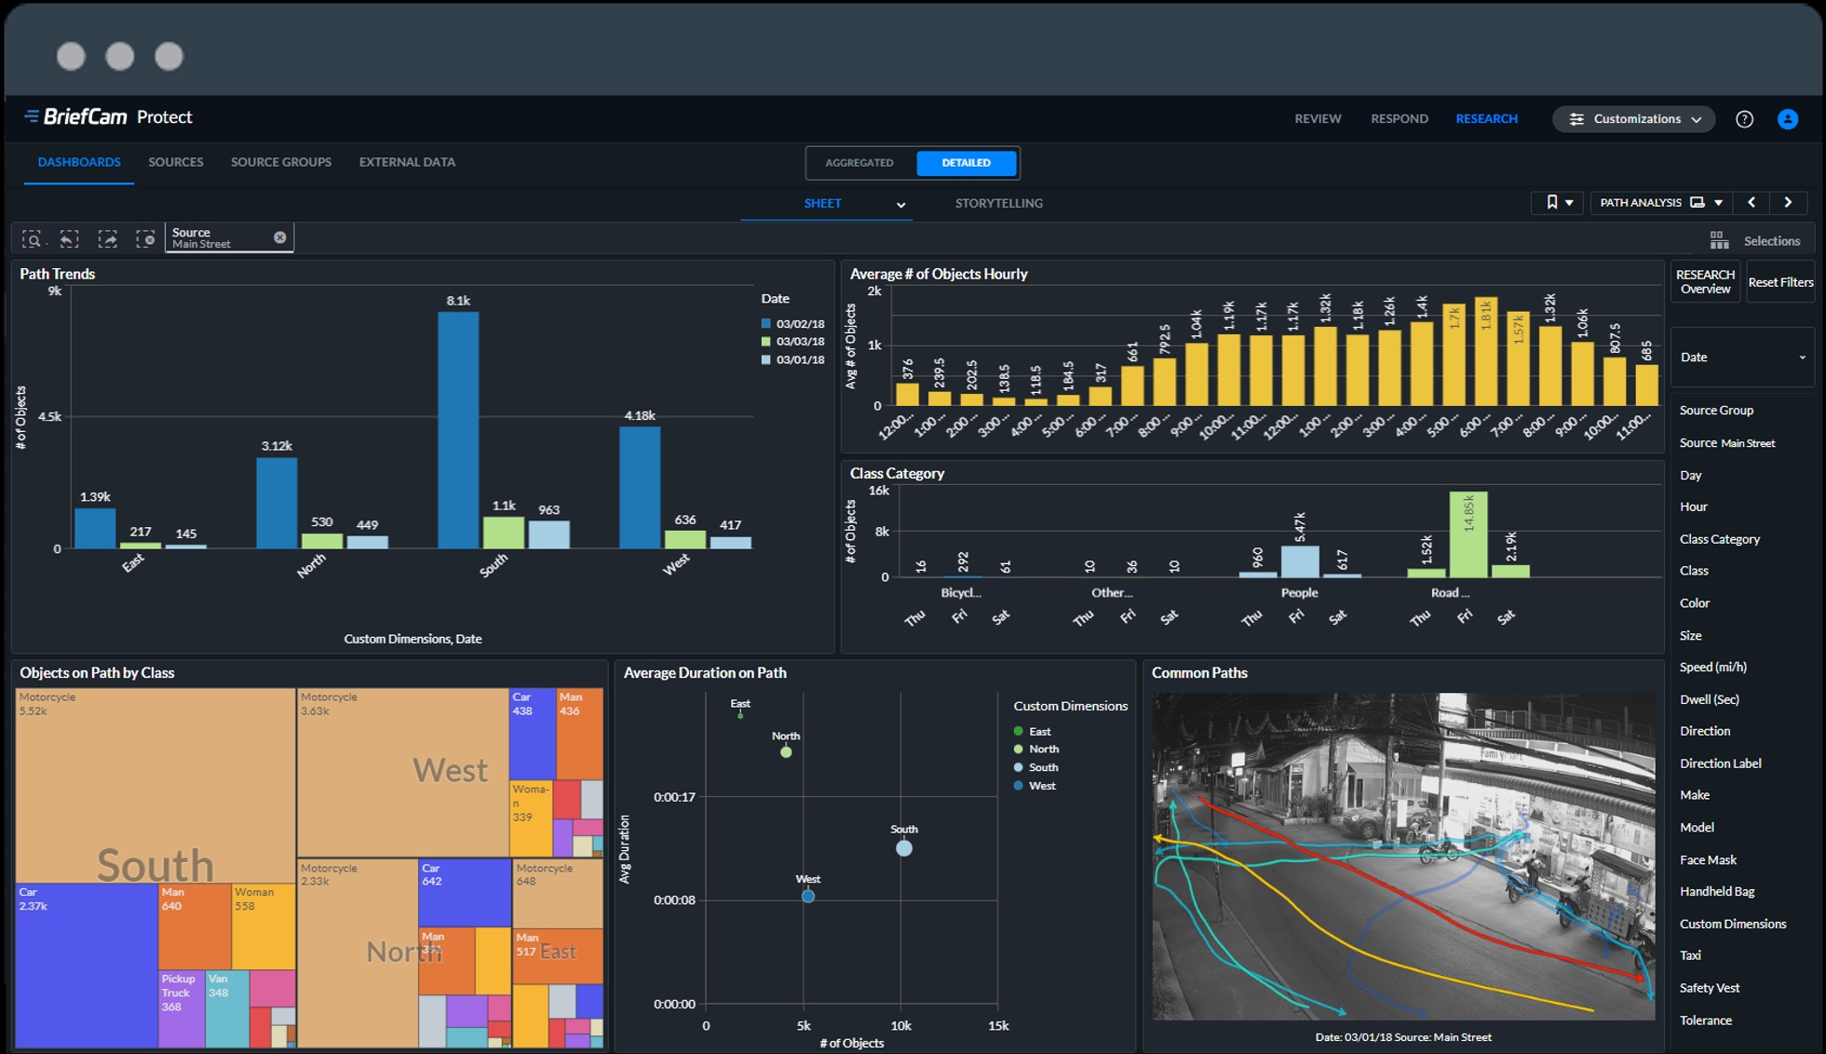Screen dimensions: 1826x1054
Task: Go to the previous sheet arrow
Action: point(1752,202)
